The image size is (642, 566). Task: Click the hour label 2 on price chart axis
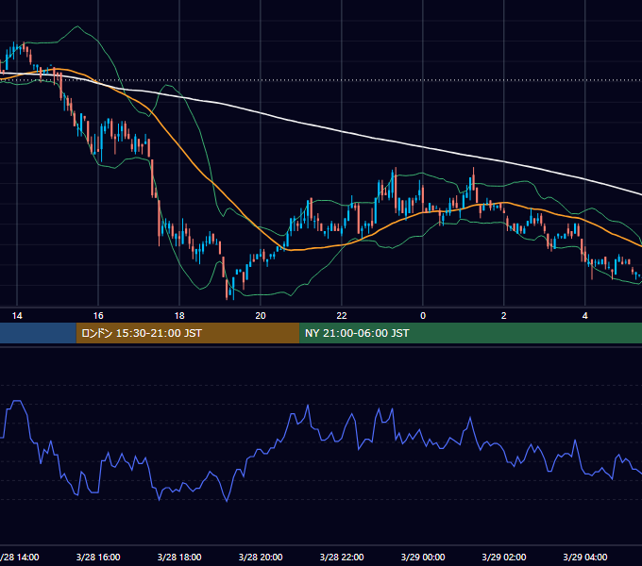504,316
